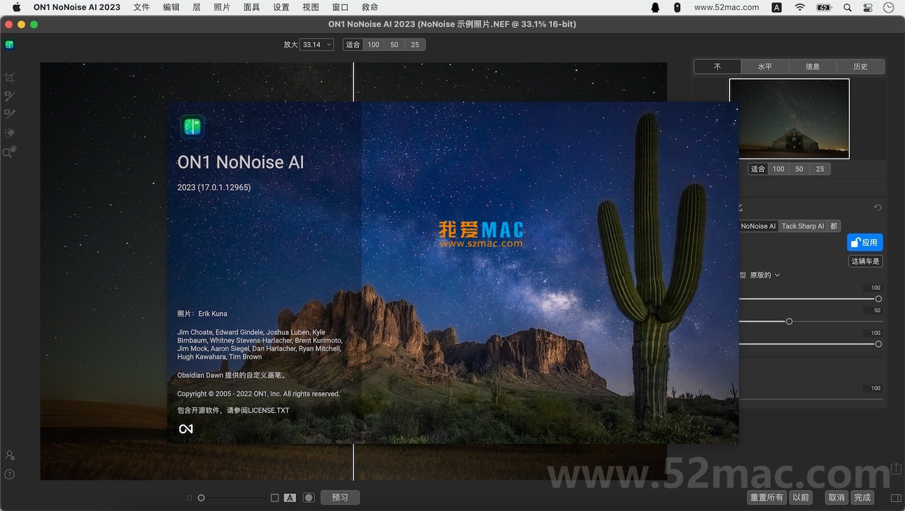
Task: Open the 面具 menu
Action: pyautogui.click(x=251, y=7)
